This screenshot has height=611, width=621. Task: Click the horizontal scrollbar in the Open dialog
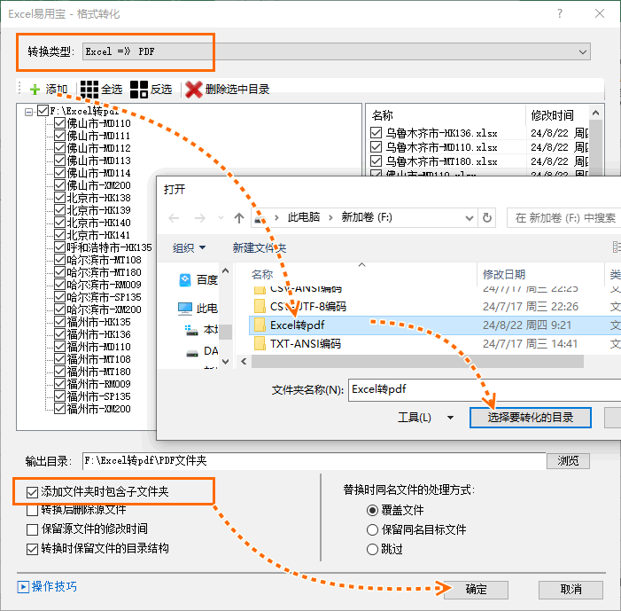coord(417,361)
